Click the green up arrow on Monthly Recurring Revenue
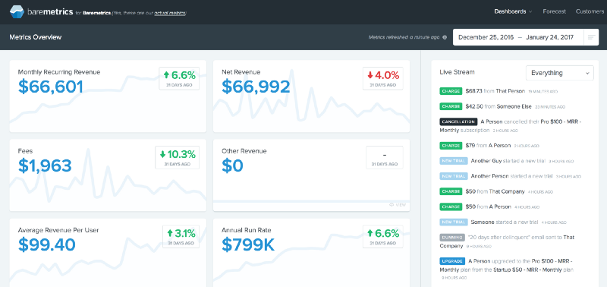This screenshot has height=287, width=607. point(166,75)
